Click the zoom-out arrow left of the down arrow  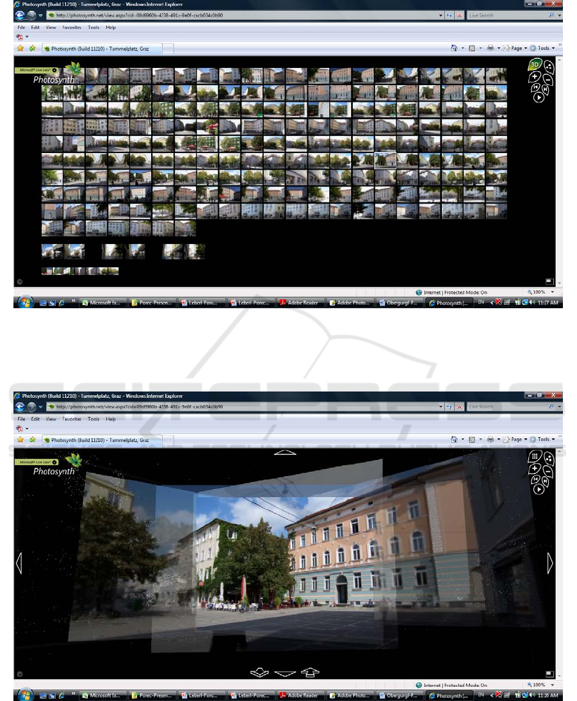[x=259, y=673]
